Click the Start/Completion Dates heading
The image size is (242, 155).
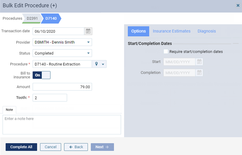pyautogui.click(x=150, y=43)
